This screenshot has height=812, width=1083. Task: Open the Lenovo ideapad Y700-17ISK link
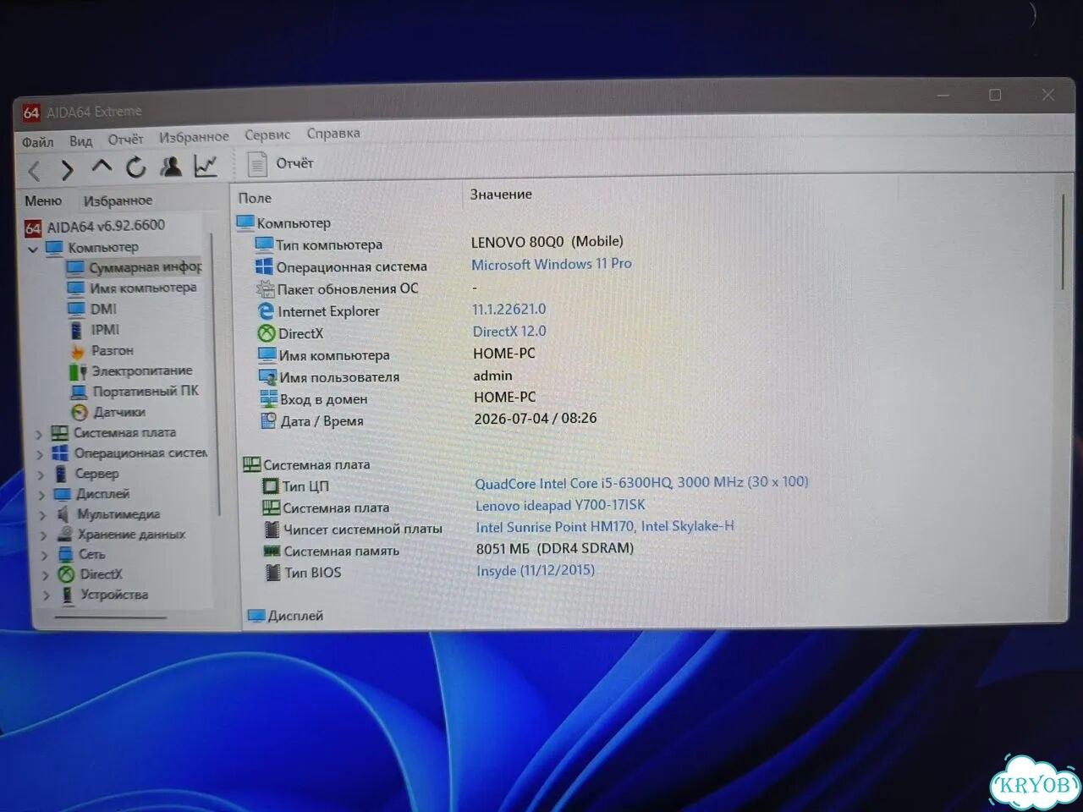pos(560,505)
